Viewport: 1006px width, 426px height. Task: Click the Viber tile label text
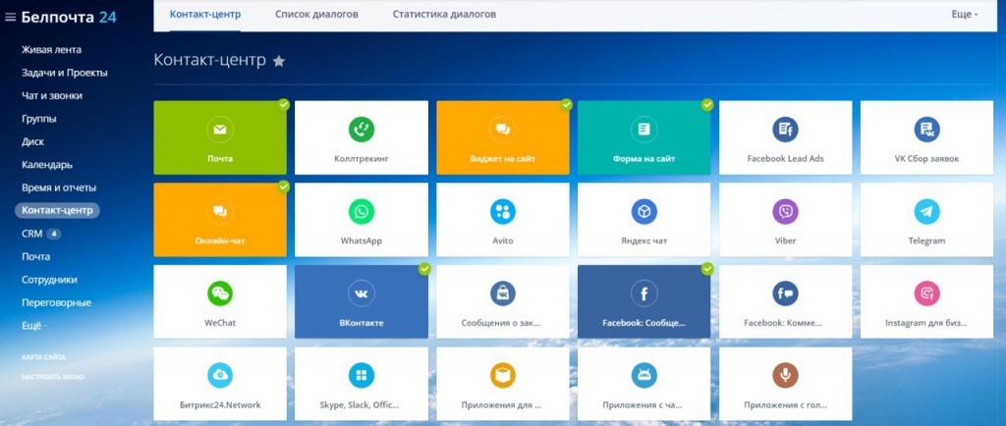pos(785,240)
